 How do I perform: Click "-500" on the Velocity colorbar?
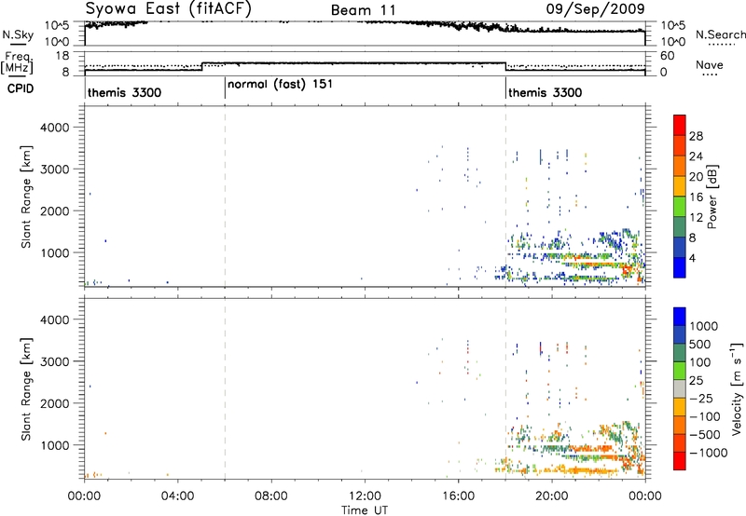705,435
